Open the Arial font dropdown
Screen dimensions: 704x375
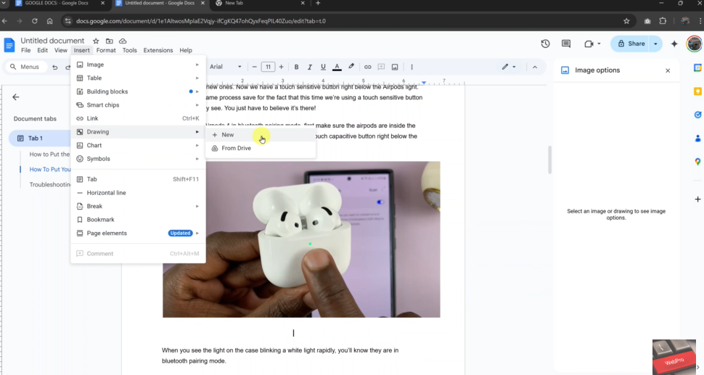(226, 67)
